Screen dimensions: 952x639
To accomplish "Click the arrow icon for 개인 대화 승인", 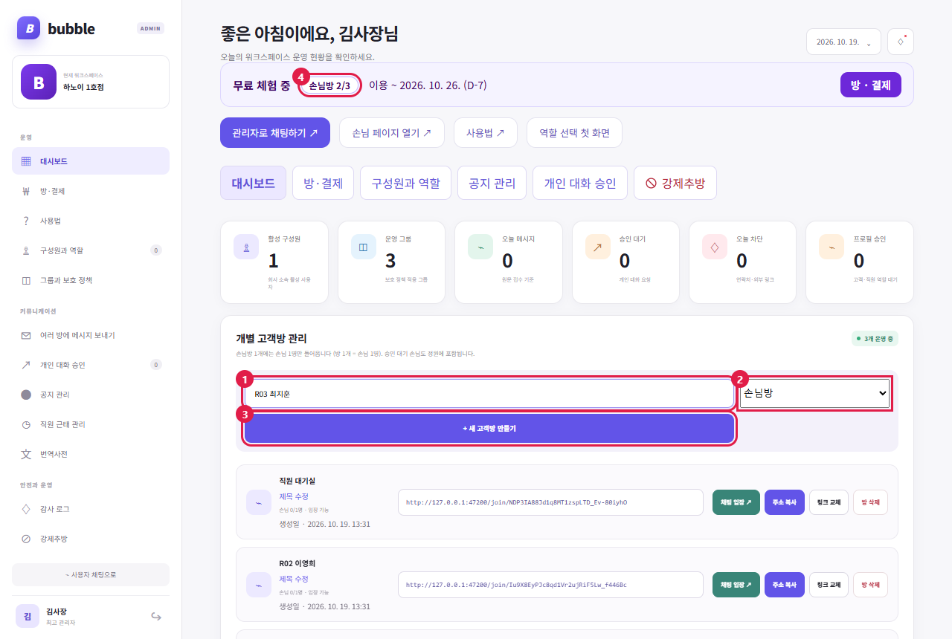I will 26,365.
